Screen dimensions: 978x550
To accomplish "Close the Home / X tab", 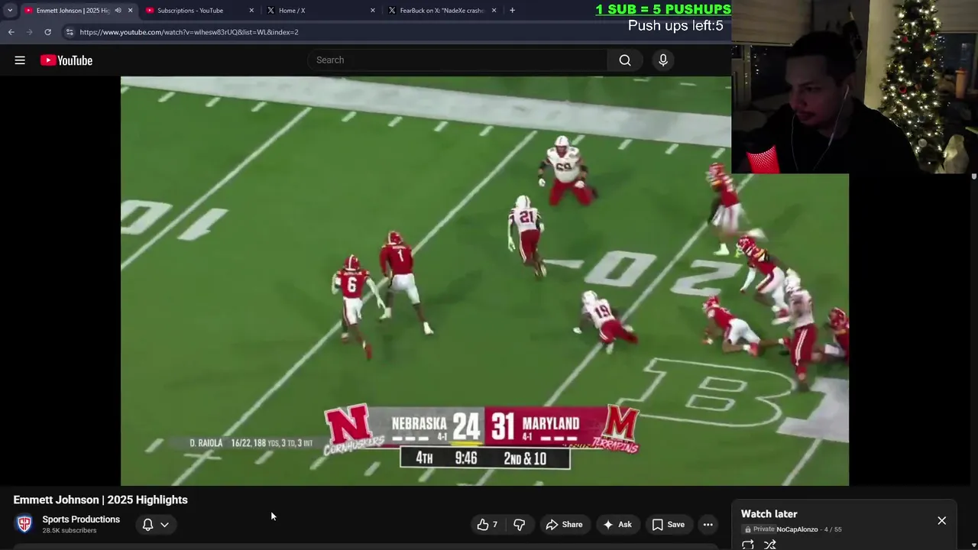I will click(x=373, y=11).
